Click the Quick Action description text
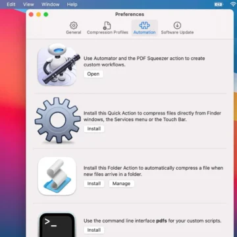Screen dimensions: 237x237 click(x=152, y=117)
